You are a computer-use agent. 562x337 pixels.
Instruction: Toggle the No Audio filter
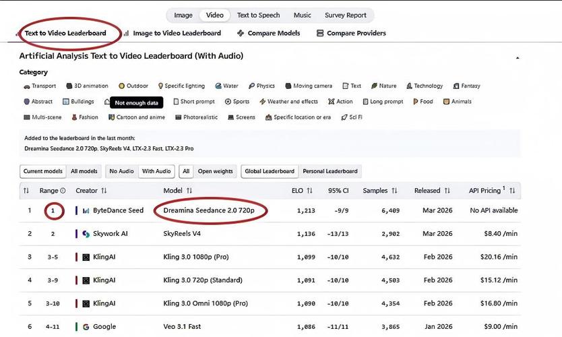click(121, 171)
